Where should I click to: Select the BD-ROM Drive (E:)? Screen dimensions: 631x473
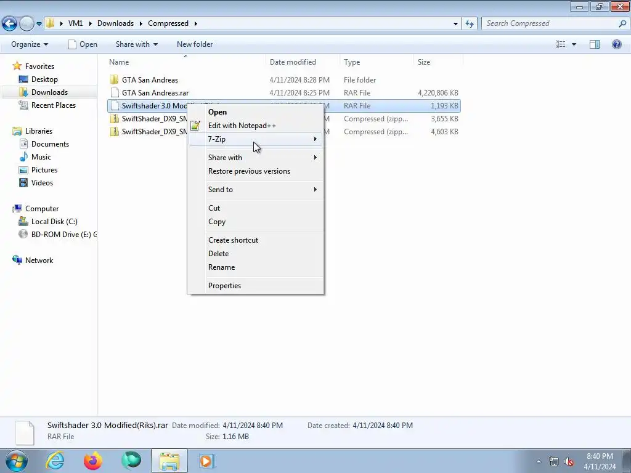coord(64,235)
